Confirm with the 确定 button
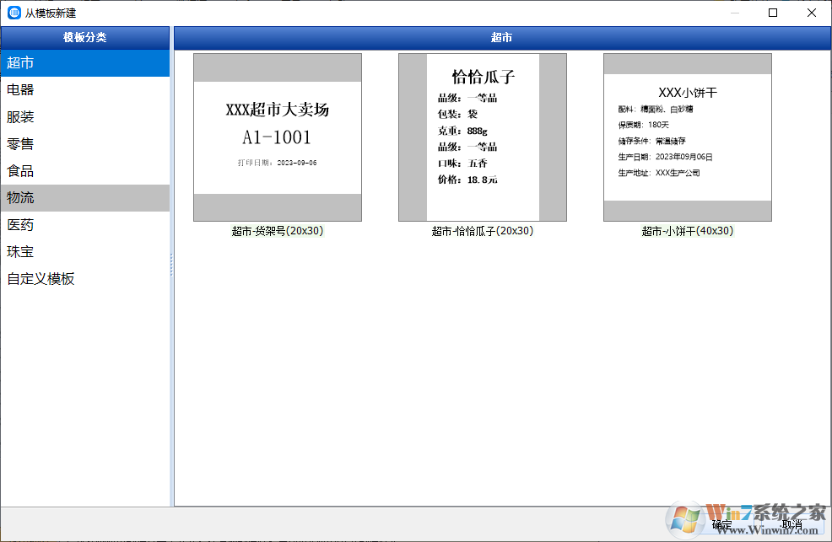Image resolution: width=832 pixels, height=542 pixels. tap(722, 524)
